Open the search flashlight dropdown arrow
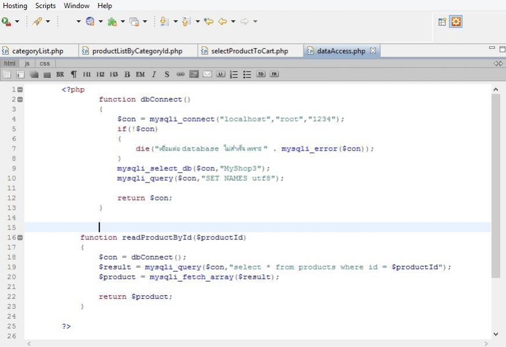The height and width of the screenshot is (347, 506). [48, 21]
